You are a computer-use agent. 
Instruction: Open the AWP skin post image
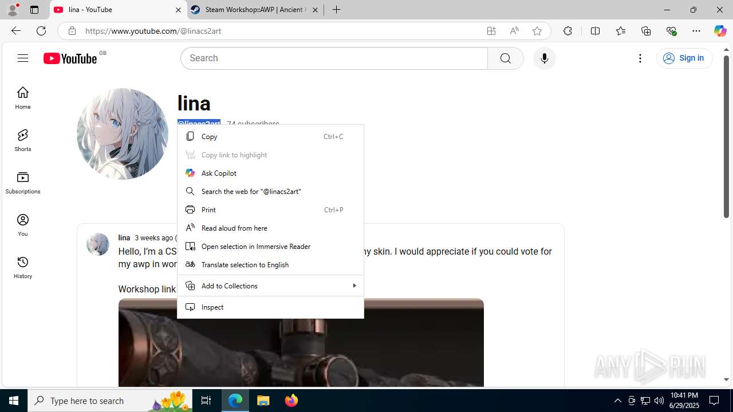[x=301, y=342]
